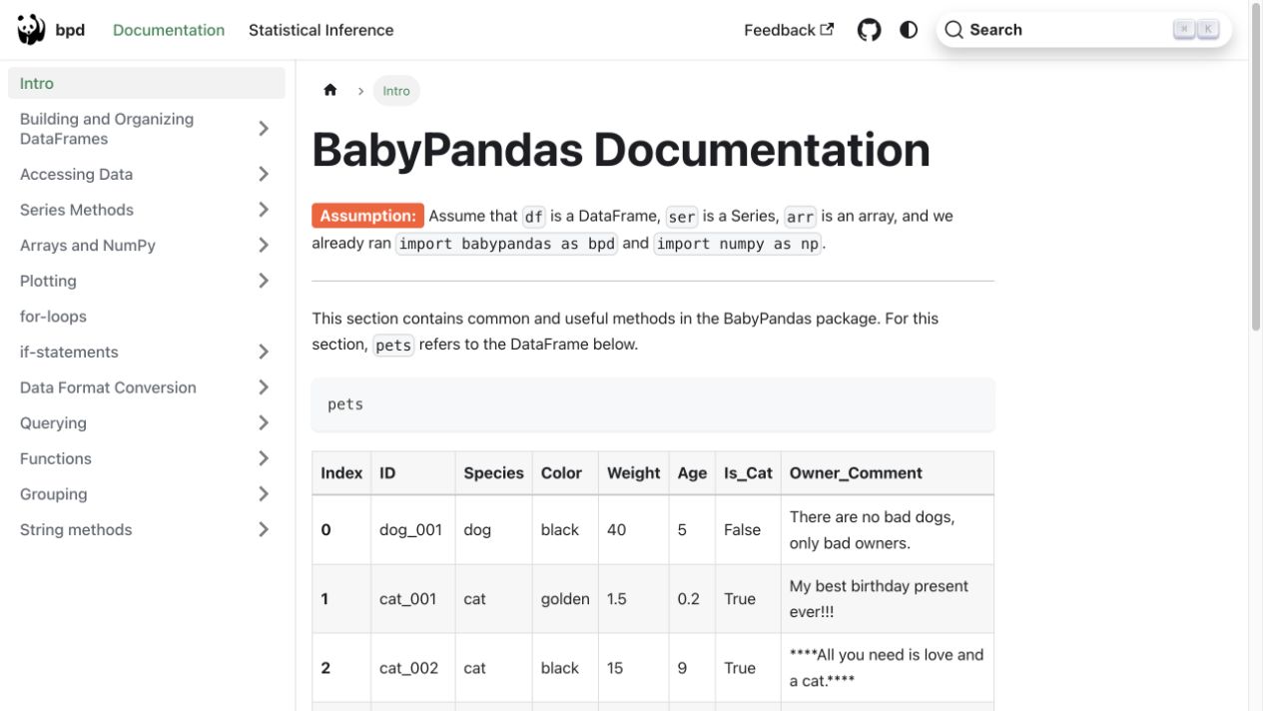Click the bpd site title text

point(70,30)
